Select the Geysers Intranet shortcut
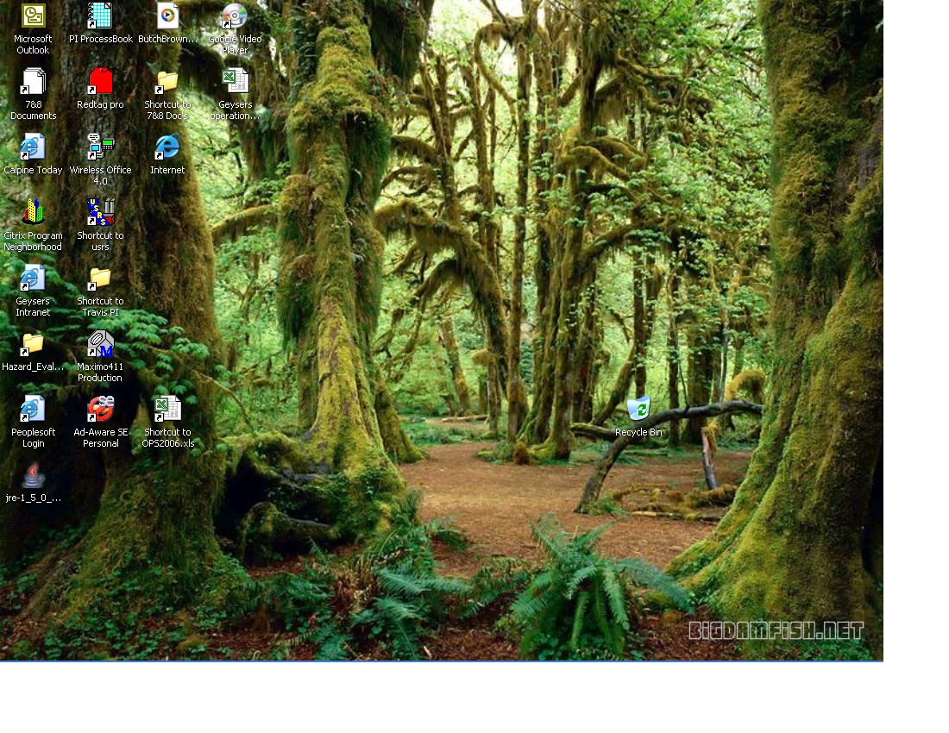 click(x=33, y=279)
